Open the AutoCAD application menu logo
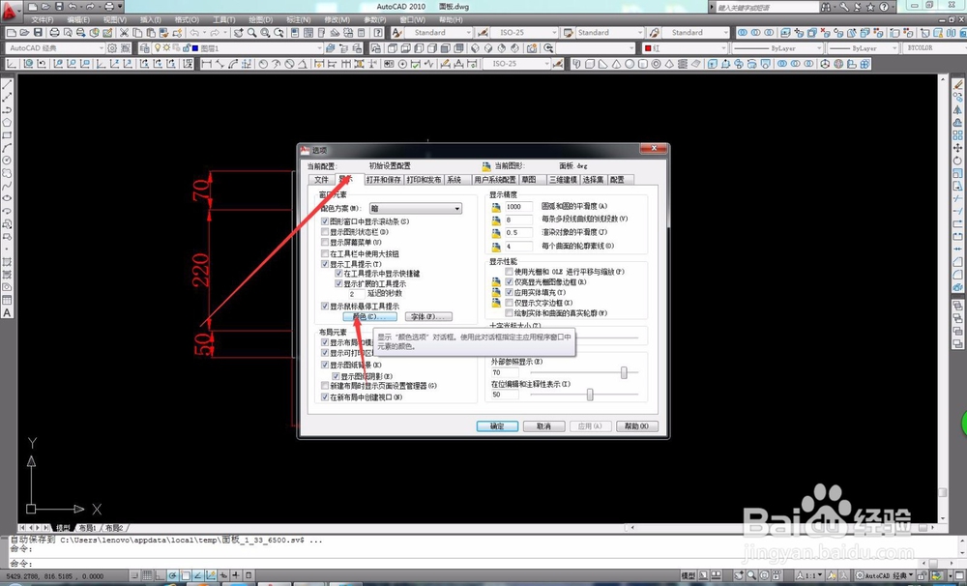This screenshot has height=586, width=967. (11, 10)
